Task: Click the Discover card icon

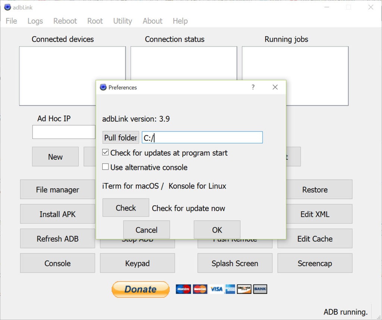Action: [x=244, y=289]
